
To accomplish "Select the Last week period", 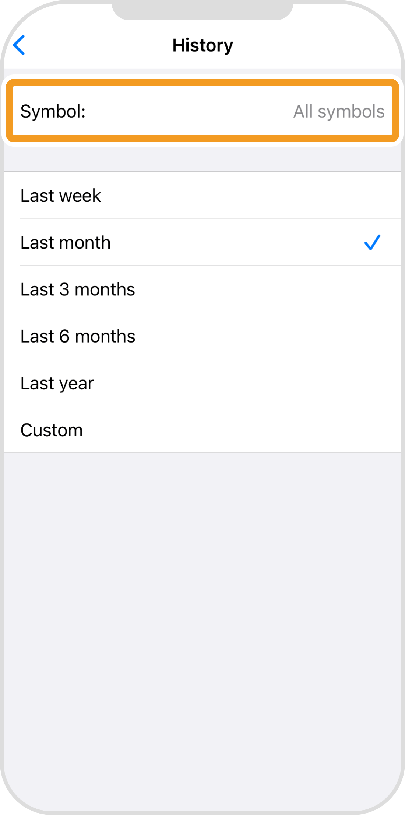I will pos(61,195).
